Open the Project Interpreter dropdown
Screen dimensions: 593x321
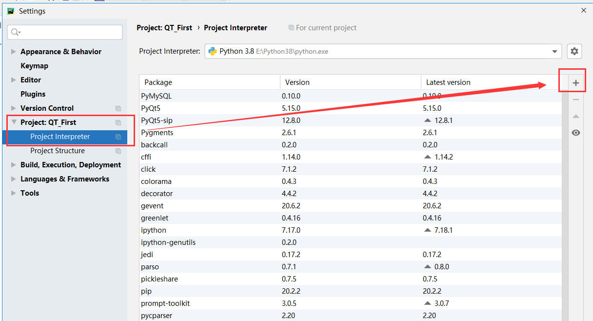(554, 51)
